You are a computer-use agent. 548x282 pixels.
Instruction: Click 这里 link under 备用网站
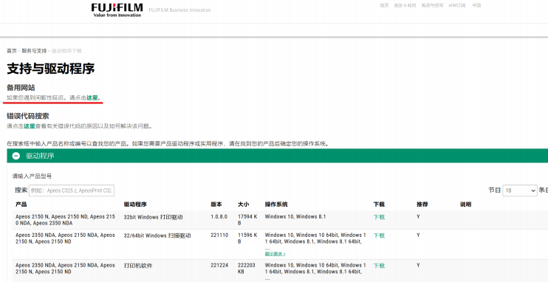(92, 98)
